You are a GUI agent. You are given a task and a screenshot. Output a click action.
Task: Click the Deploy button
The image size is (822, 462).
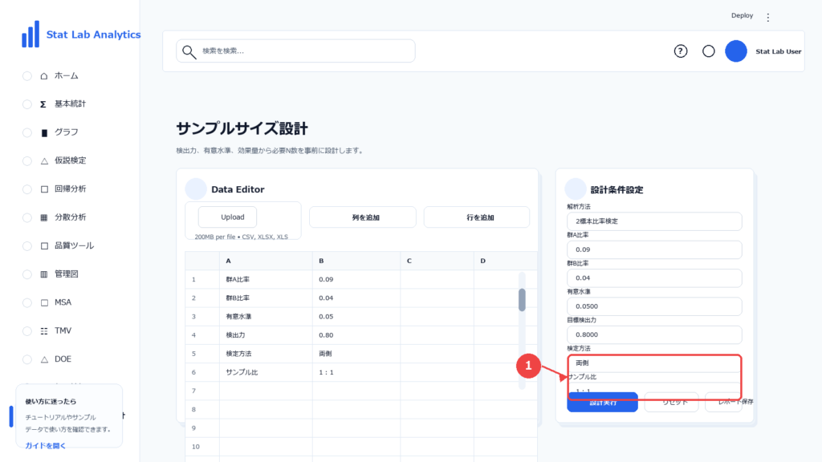coord(742,16)
